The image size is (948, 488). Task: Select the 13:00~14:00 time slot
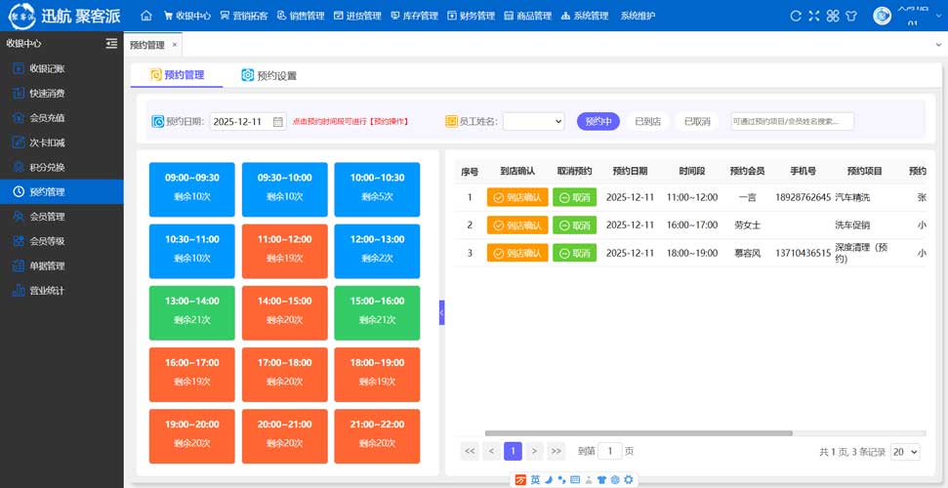click(191, 312)
